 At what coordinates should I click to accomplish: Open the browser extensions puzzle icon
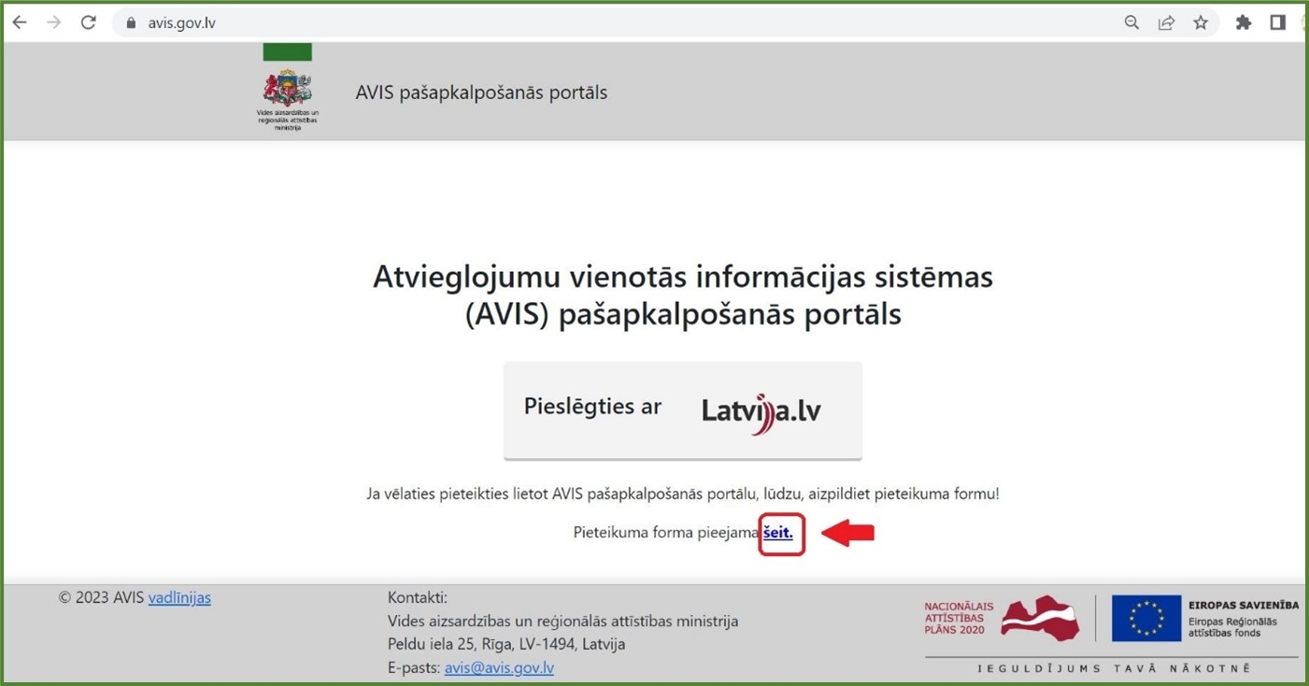[x=1244, y=22]
